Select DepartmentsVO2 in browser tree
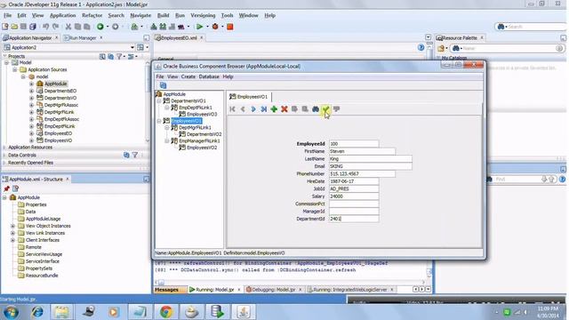The height and width of the screenshot is (320, 569). point(204,134)
